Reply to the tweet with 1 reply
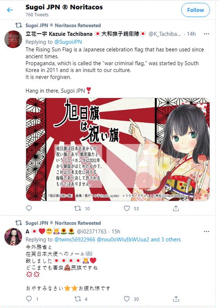This screenshot has height=308, width=219. pyautogui.click(x=29, y=299)
